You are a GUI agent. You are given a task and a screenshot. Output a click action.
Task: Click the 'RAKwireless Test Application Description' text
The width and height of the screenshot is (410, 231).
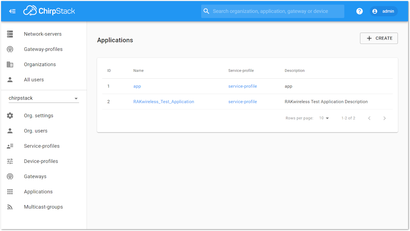(326, 102)
